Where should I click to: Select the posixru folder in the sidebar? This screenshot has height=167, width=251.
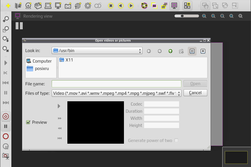point(38,69)
